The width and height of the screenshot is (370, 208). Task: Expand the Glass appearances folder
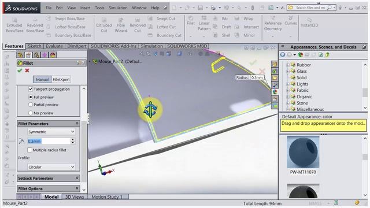288,71
